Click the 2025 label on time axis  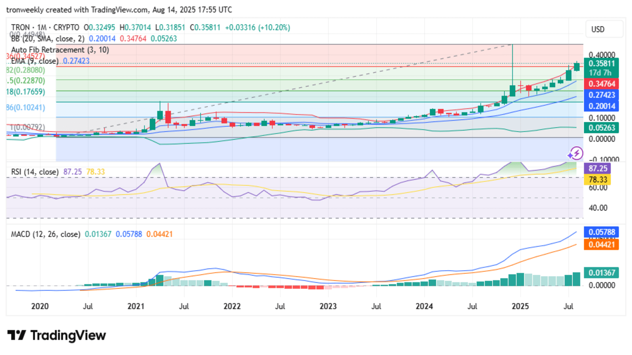[x=520, y=306]
